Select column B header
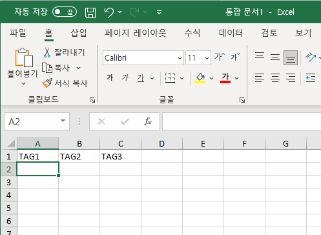Screen dimensions: 321x235 click(79, 143)
